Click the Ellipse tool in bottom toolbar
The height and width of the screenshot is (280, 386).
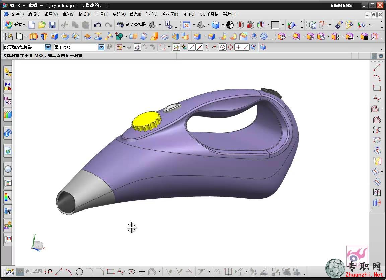(131, 272)
